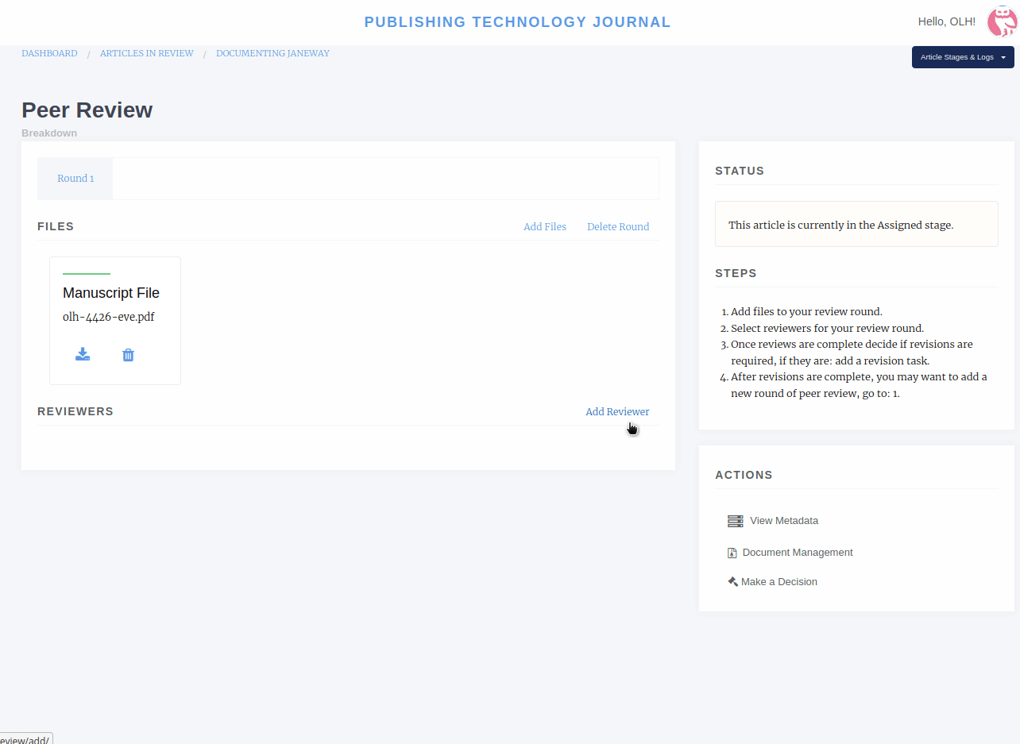Download the olh-4426-eve.pdf manuscript file
1020x744 pixels.
[x=83, y=354]
